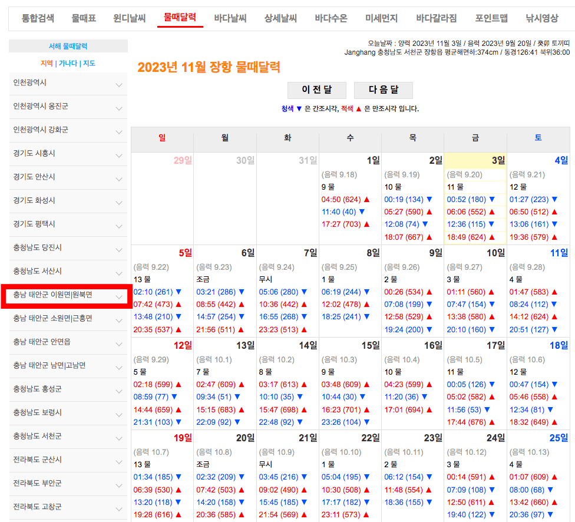Click the greyed 29일 previous-month date
Image resolution: width=575 pixels, height=522 pixels.
pyautogui.click(x=183, y=160)
